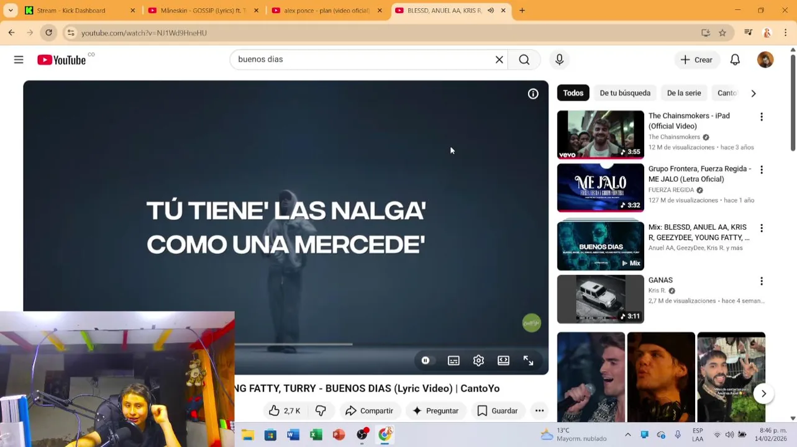Advance the Shorts shelf with next arrow

(763, 394)
